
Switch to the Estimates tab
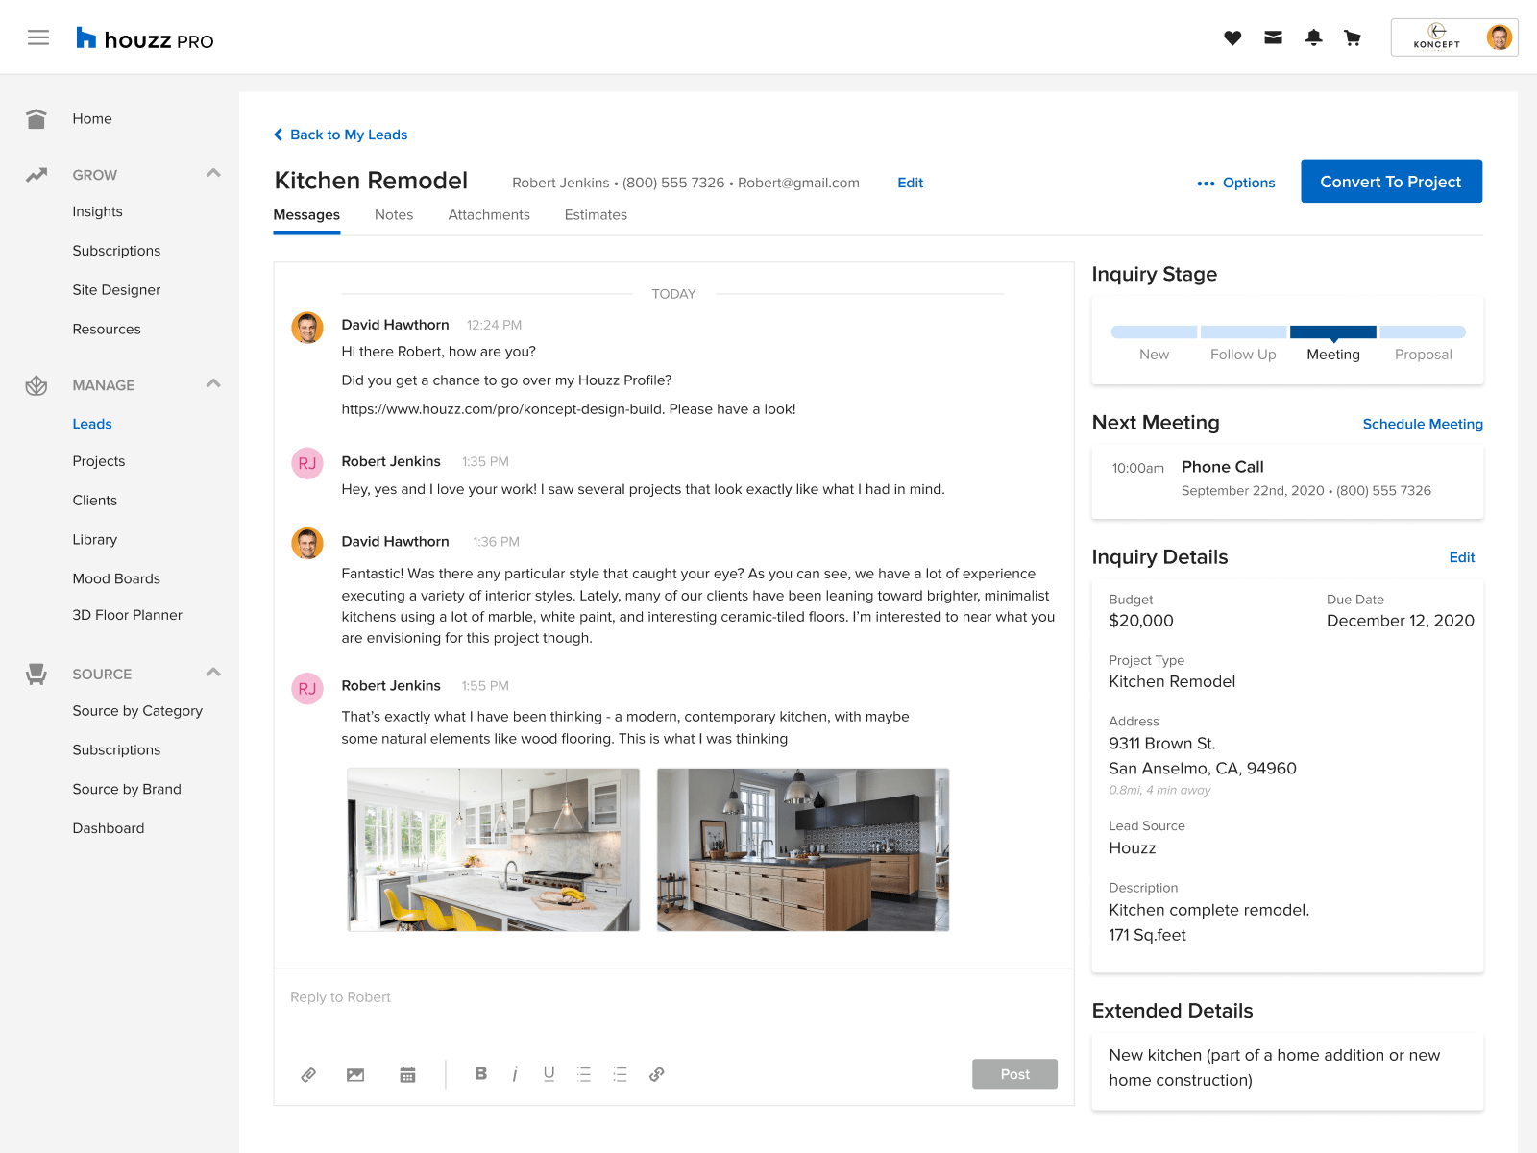[596, 214]
